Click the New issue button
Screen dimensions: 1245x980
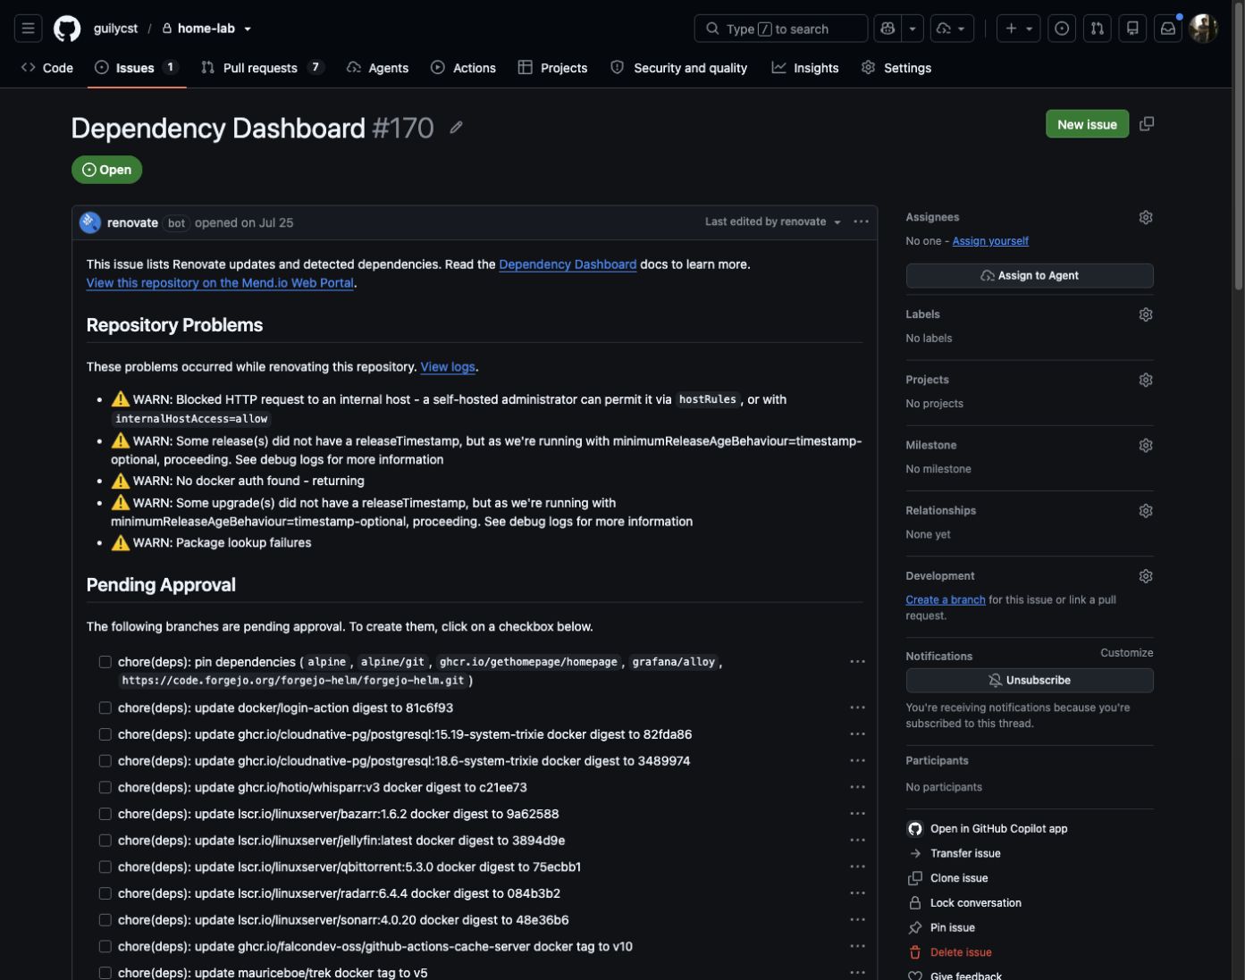click(x=1087, y=124)
